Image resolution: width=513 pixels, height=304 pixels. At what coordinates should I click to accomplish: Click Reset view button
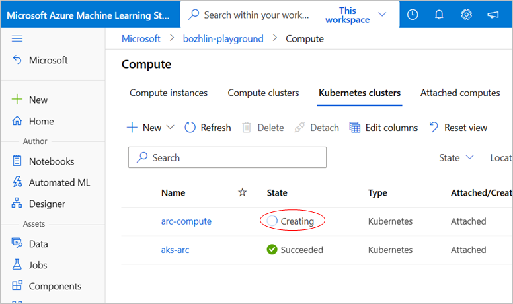(x=457, y=128)
